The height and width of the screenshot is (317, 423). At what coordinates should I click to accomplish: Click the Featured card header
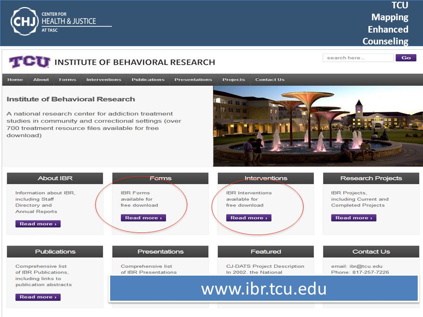click(x=266, y=251)
